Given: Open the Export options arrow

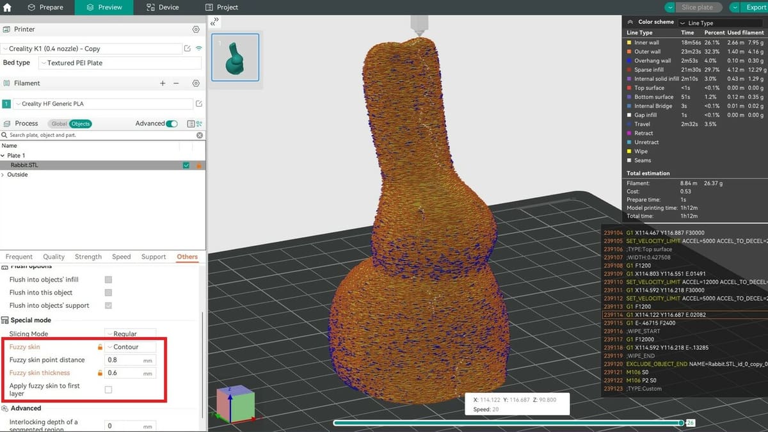Looking at the screenshot, I should click(x=734, y=7).
